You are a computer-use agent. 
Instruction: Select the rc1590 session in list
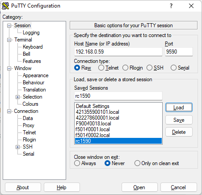point(118,141)
